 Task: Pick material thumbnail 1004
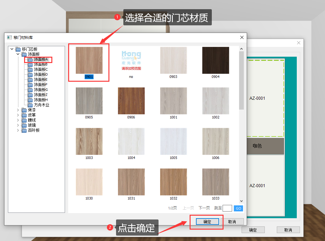pos(131,142)
